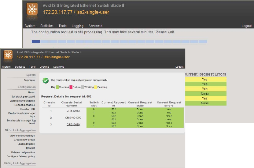
Task: Open Advanced menu in the back window
Action: point(95,26)
